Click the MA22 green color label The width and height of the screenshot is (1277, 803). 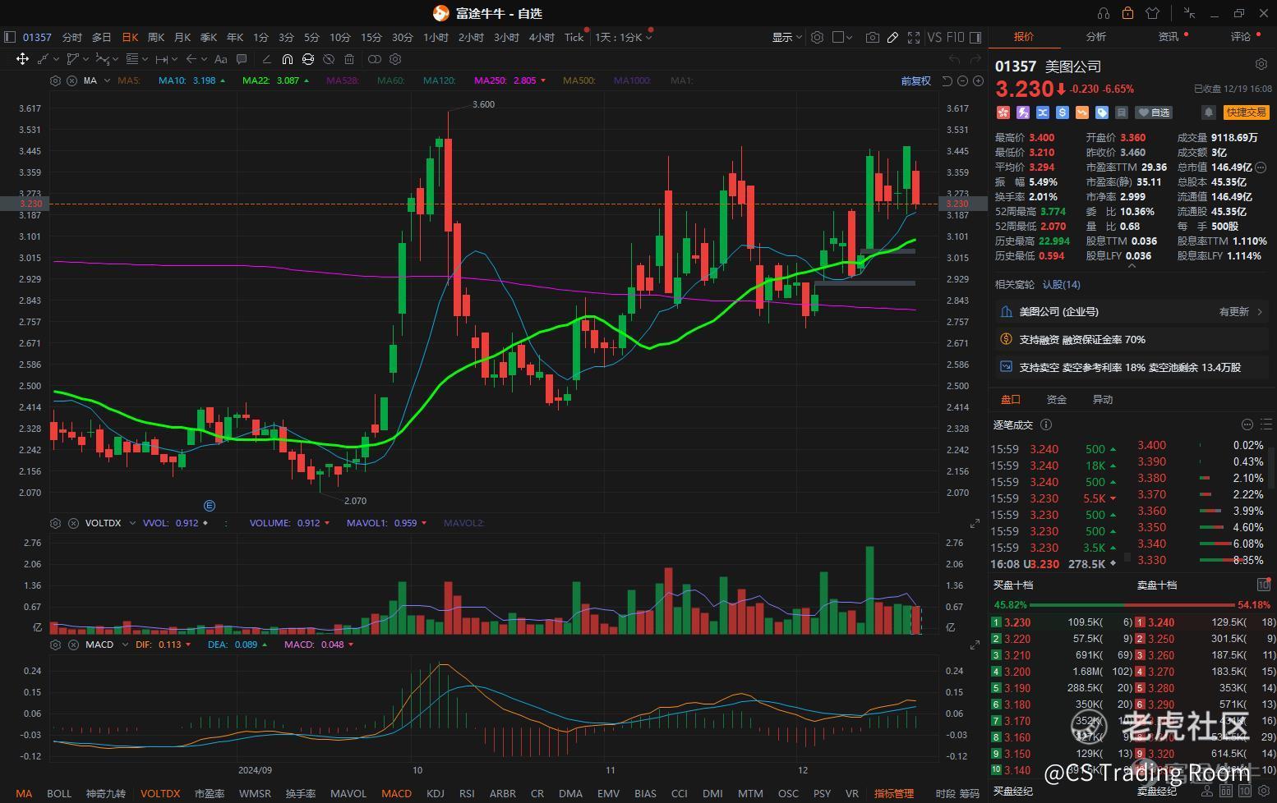(x=256, y=80)
